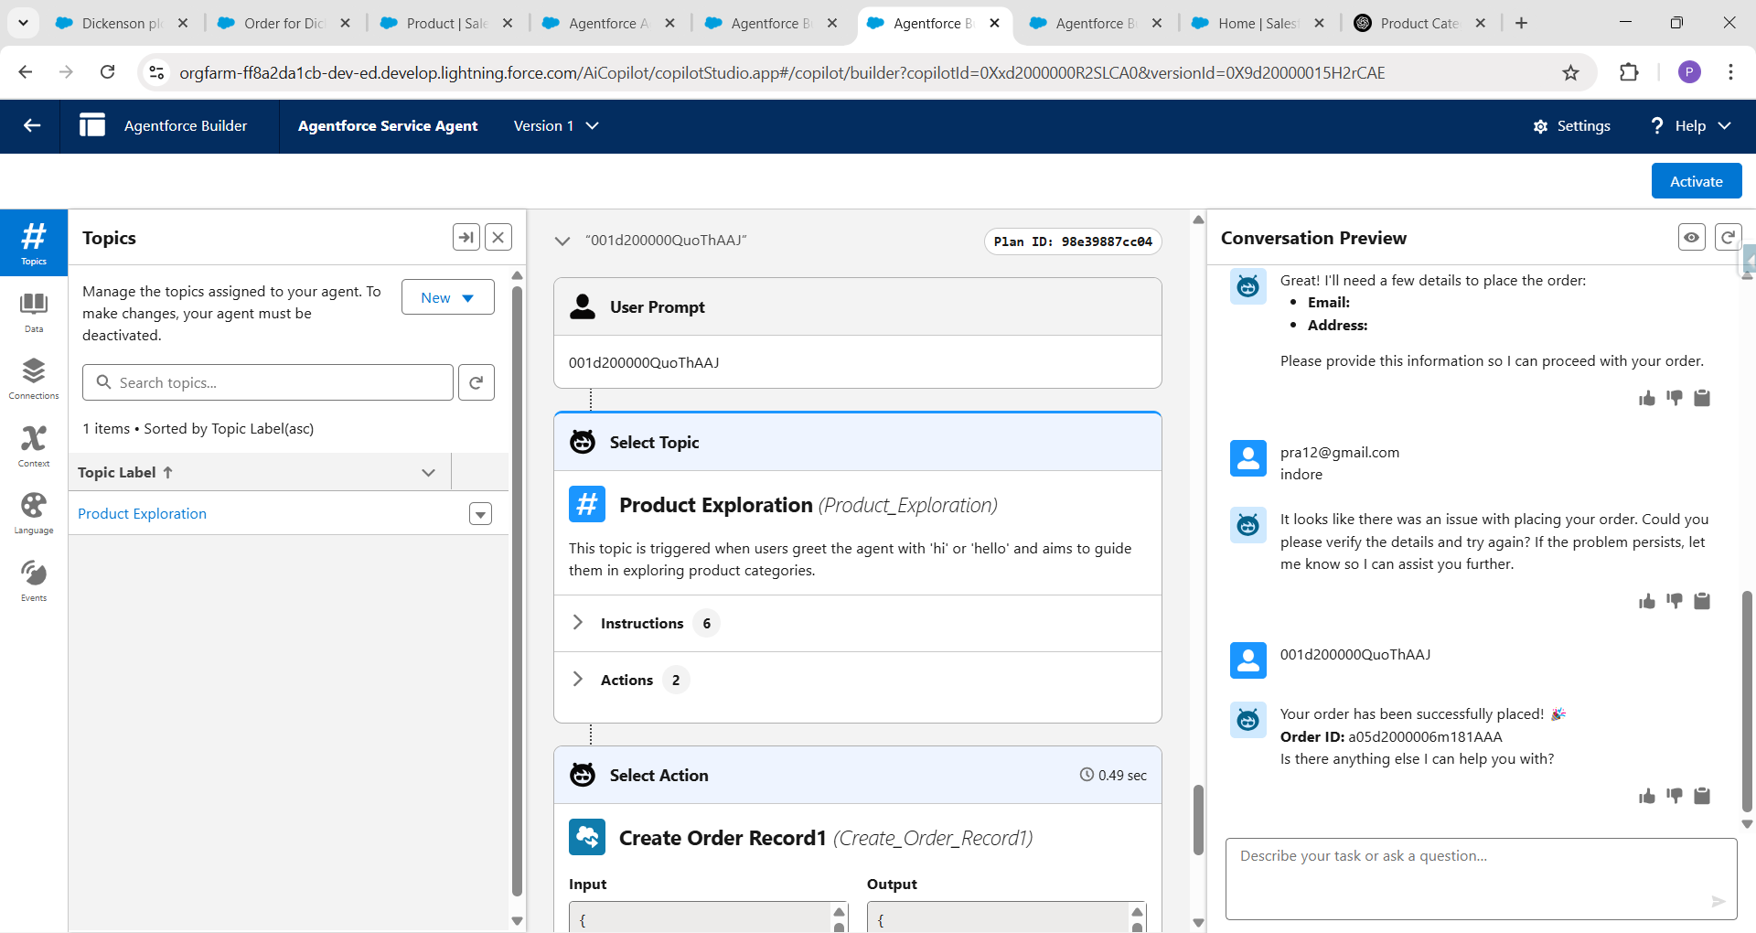
Task: Open the Chrome three-dot menu
Action: [x=1730, y=72]
